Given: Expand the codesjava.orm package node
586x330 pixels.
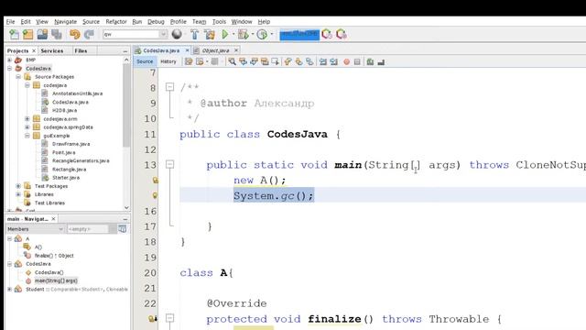Looking at the screenshot, I should pyautogui.click(x=27, y=119).
